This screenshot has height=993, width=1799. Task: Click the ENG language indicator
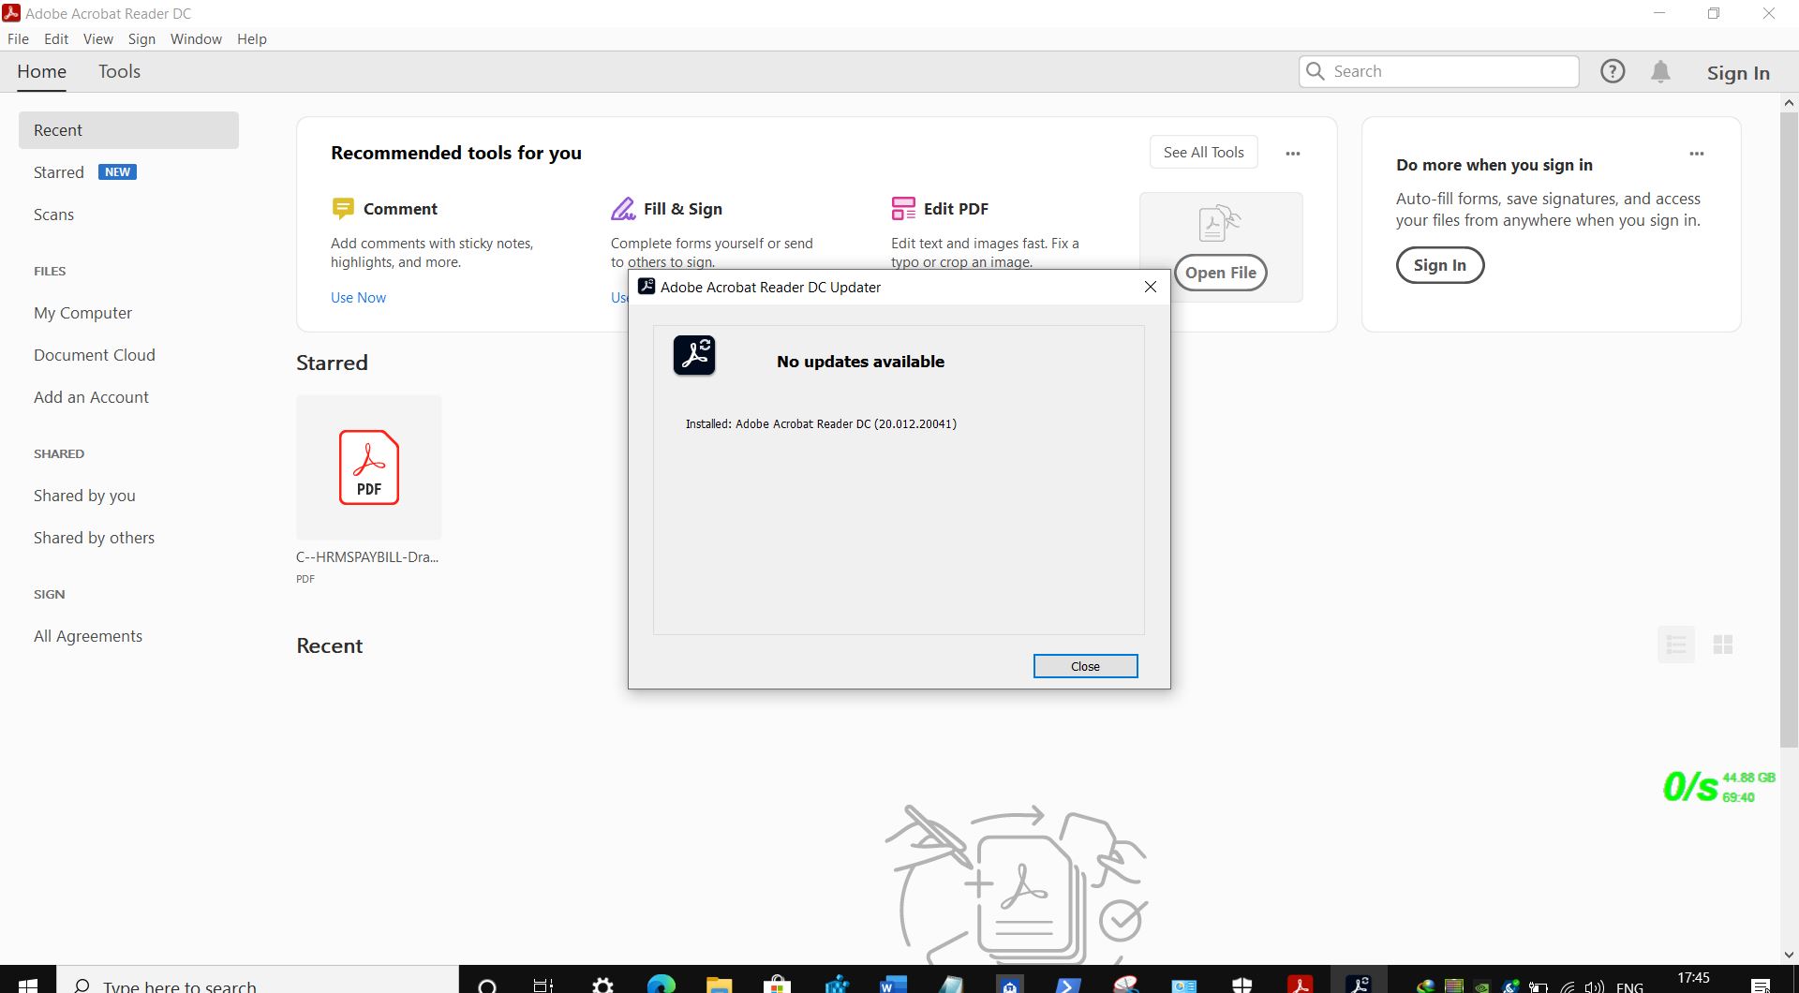tap(1629, 986)
